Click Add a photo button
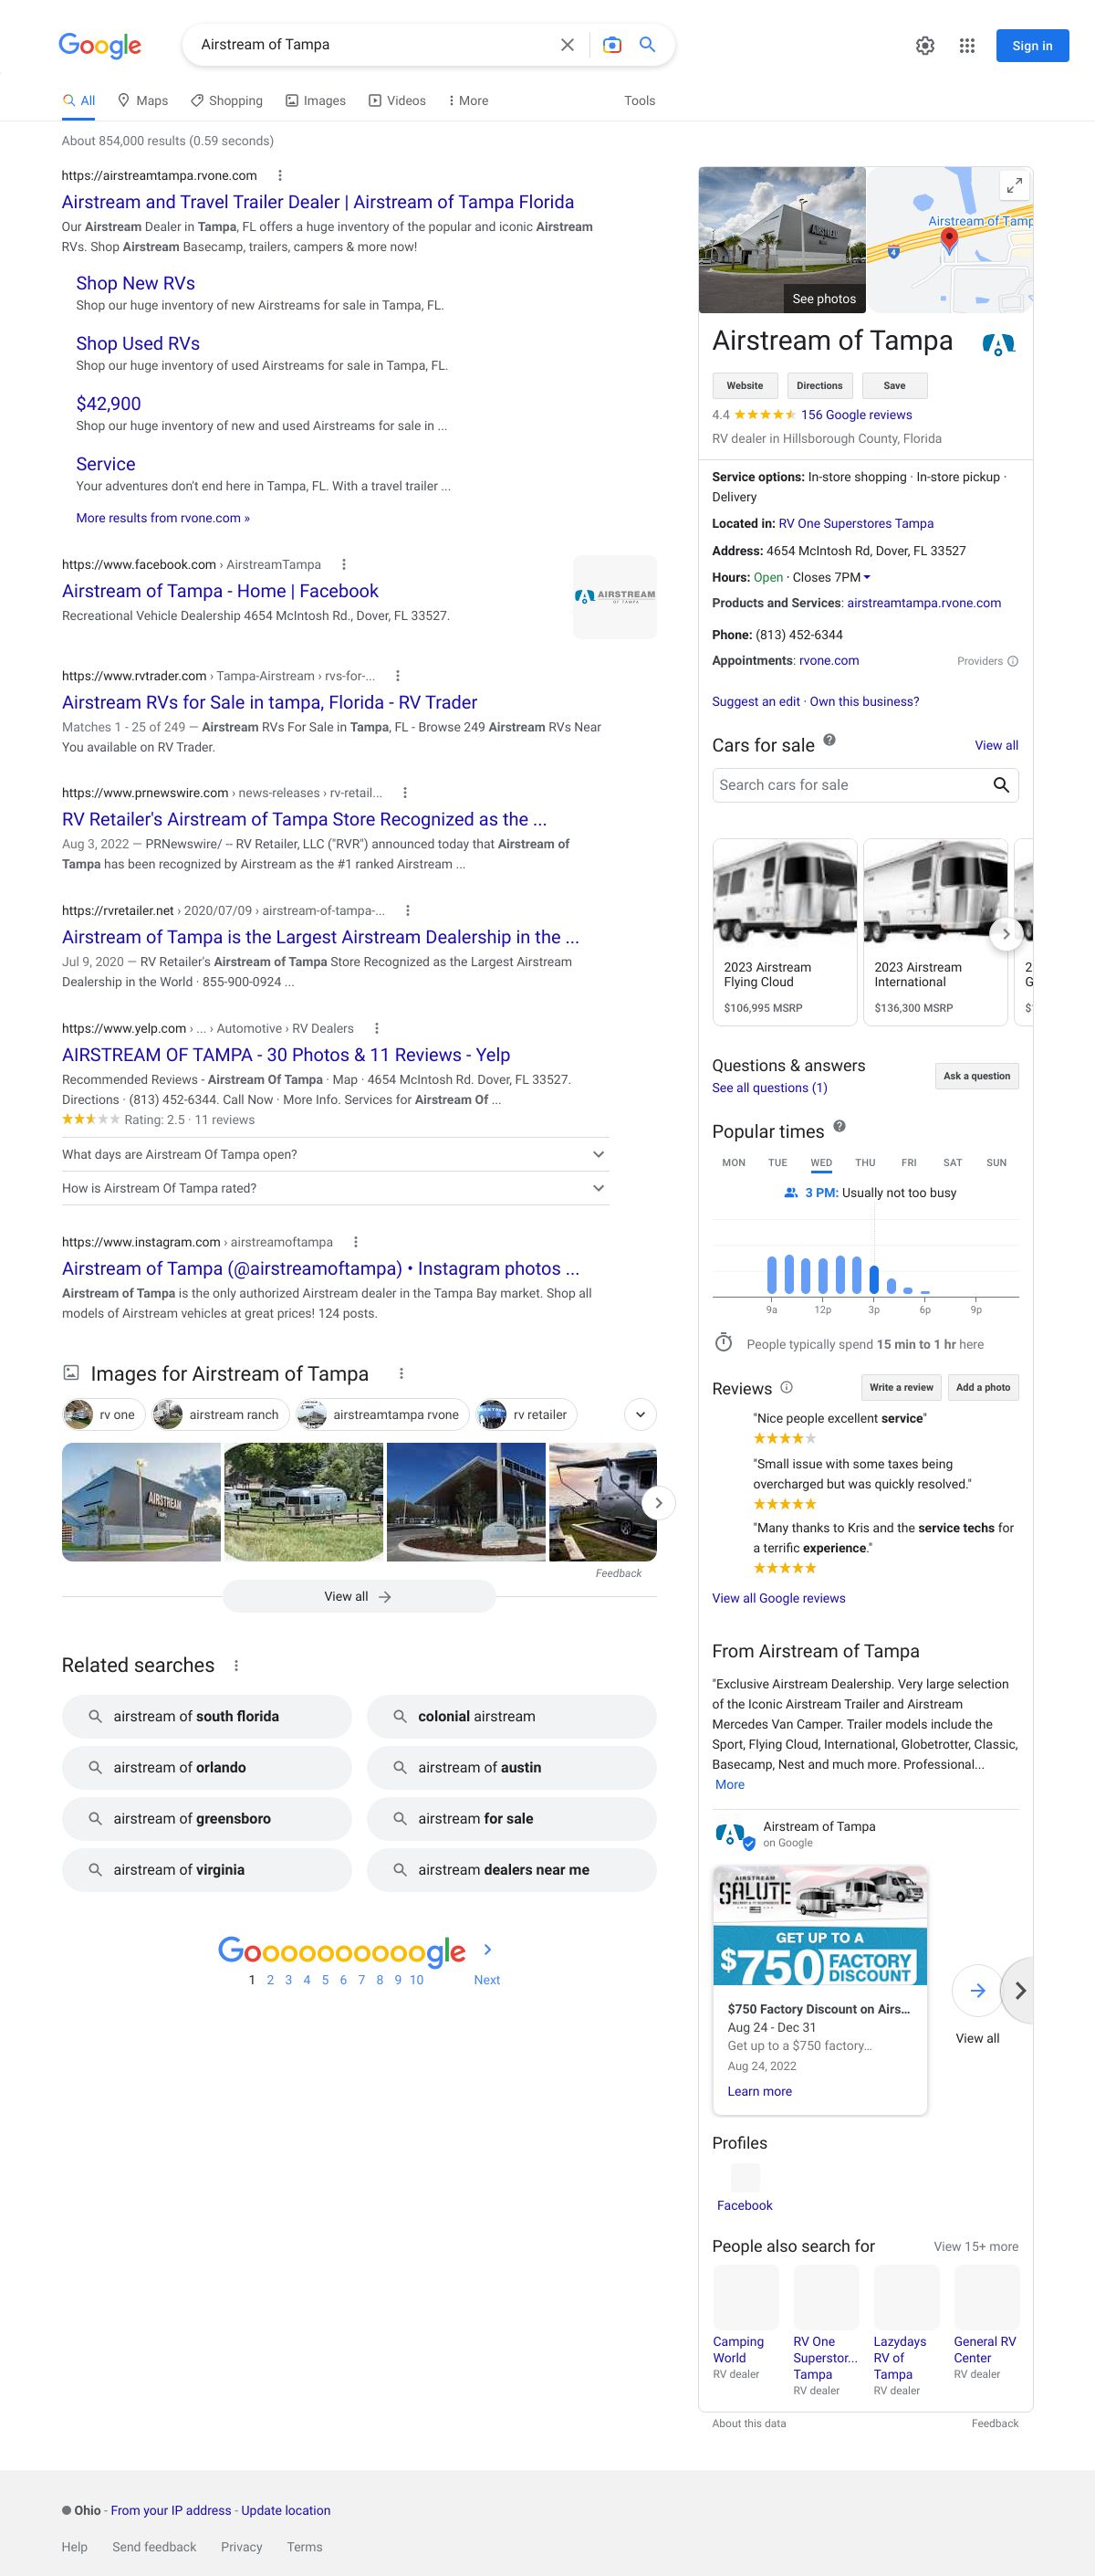 click(x=983, y=1387)
